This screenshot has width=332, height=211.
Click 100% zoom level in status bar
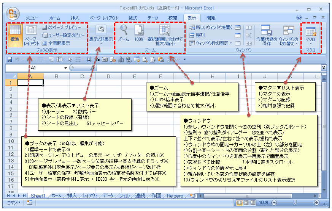click(263, 203)
